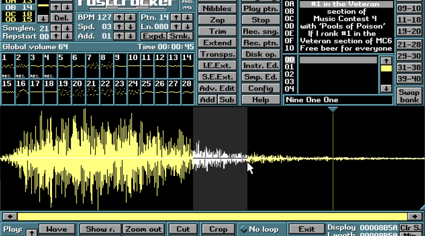Increase the pattern number with Ptn. up arrow
Viewport: 425px width, 236px height.
[x=176, y=18]
